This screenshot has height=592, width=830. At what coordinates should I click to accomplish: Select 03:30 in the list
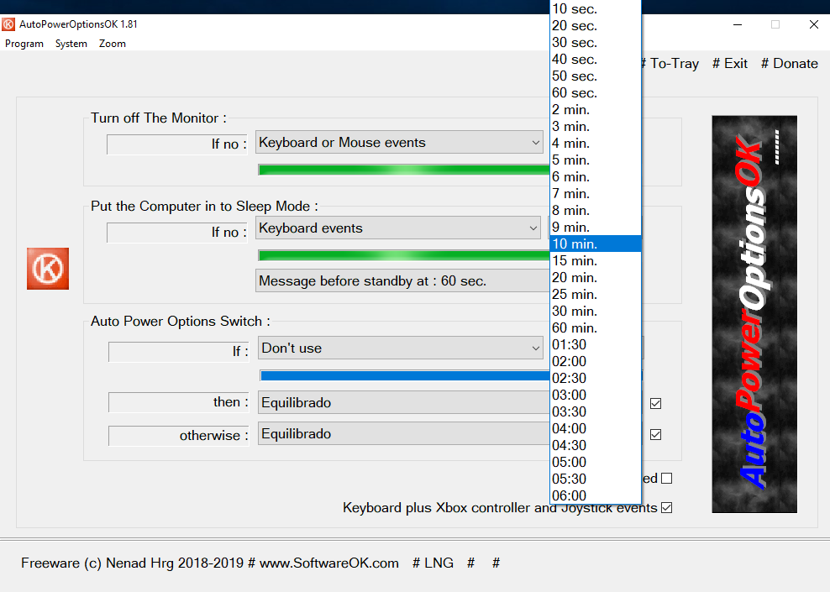coord(596,411)
